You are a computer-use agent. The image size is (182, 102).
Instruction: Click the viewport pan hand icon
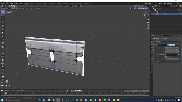(x=148, y=22)
